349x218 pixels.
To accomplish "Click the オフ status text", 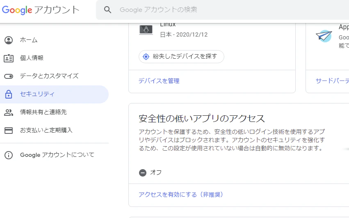I will pyautogui.click(x=156, y=172).
